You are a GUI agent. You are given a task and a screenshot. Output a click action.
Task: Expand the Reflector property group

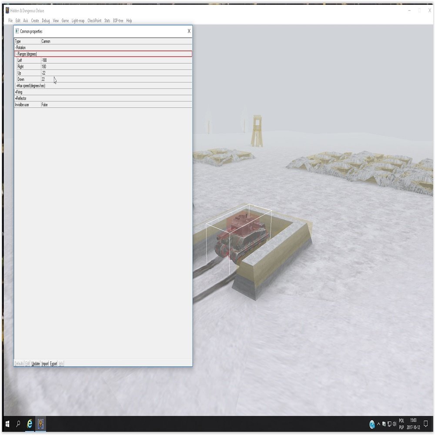click(x=16, y=98)
